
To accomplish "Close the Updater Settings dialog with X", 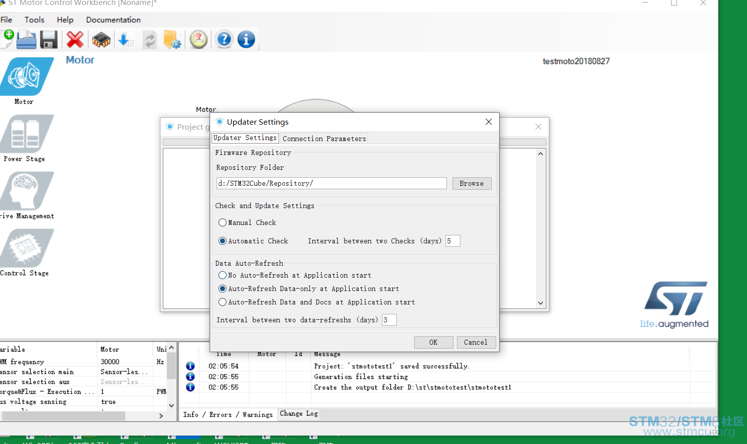I will pyautogui.click(x=489, y=122).
